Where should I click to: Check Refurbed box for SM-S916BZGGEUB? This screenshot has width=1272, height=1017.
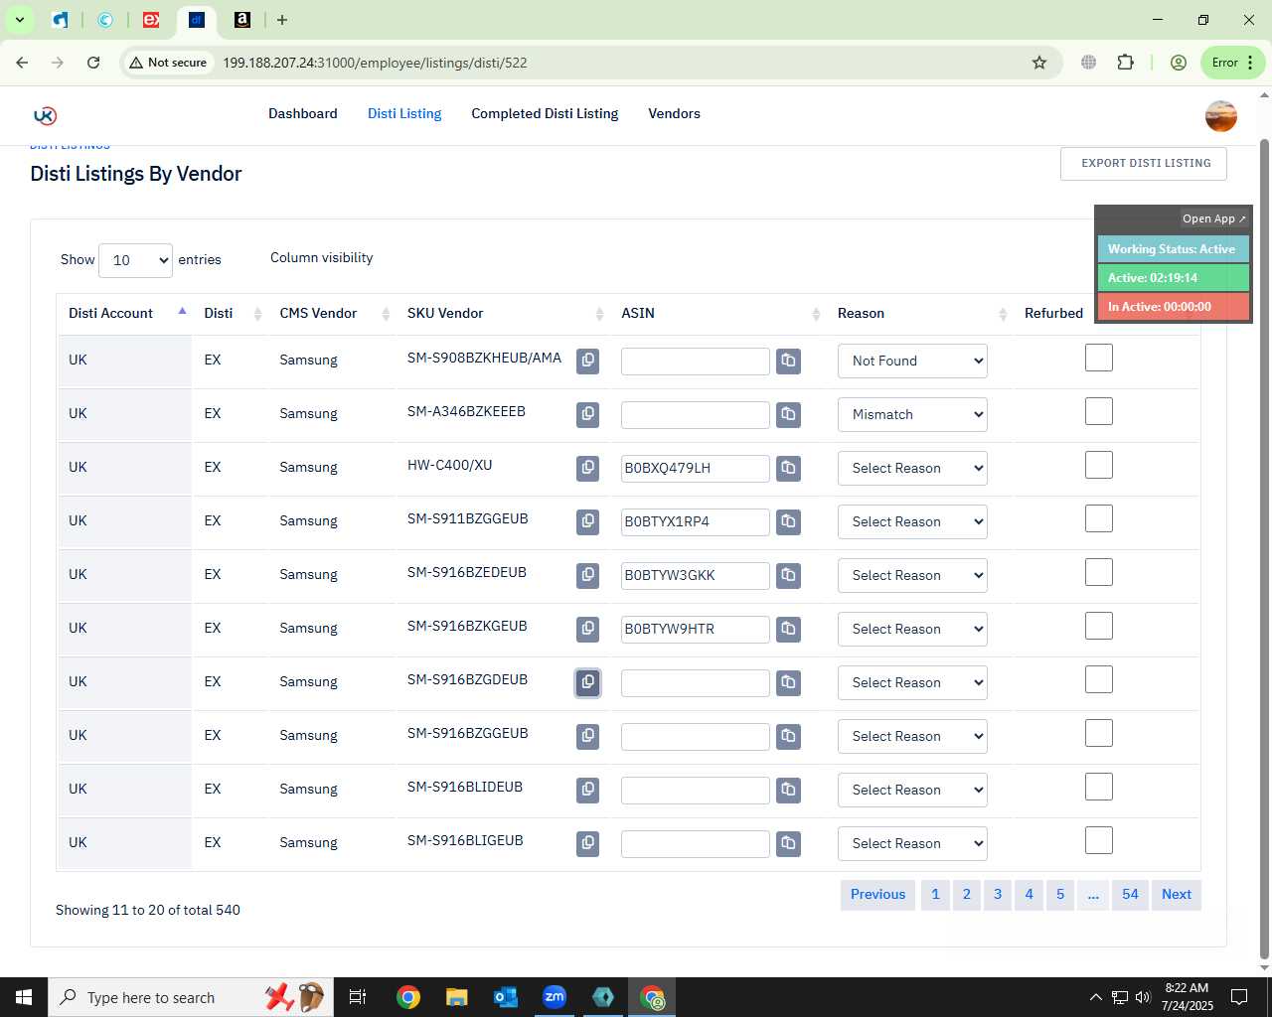[x=1099, y=733]
